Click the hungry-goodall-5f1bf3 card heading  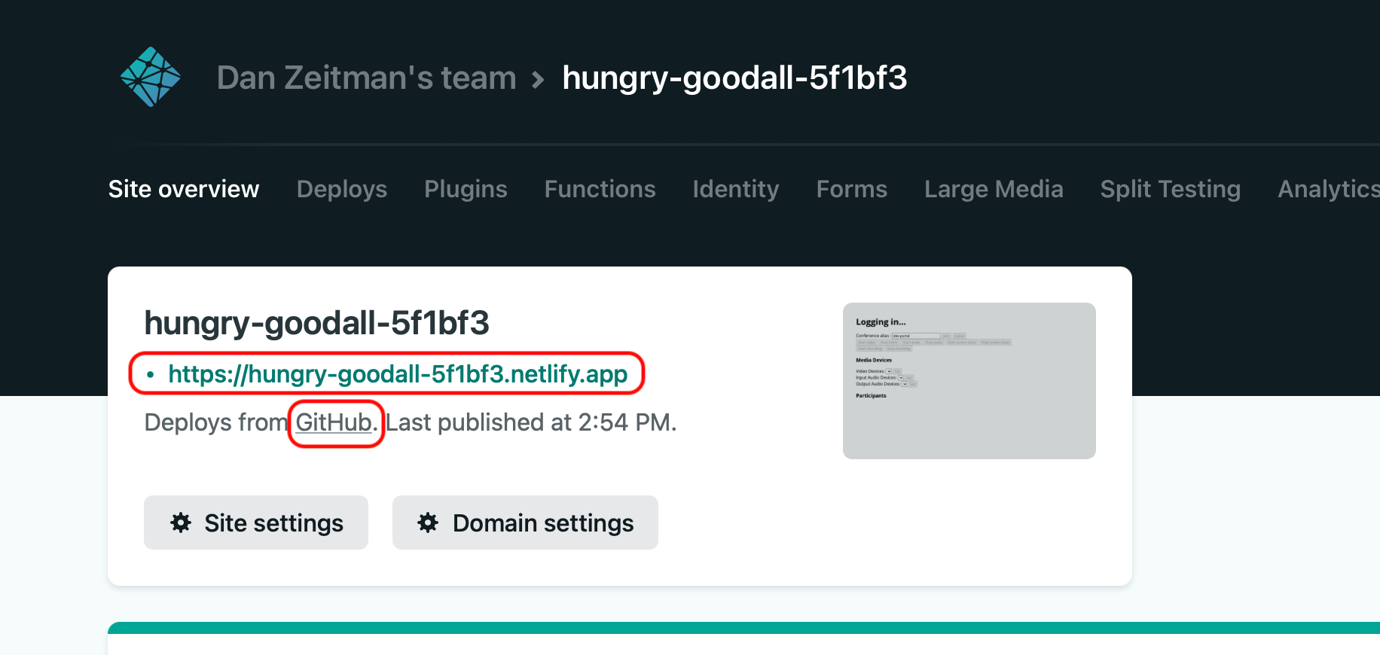click(316, 323)
